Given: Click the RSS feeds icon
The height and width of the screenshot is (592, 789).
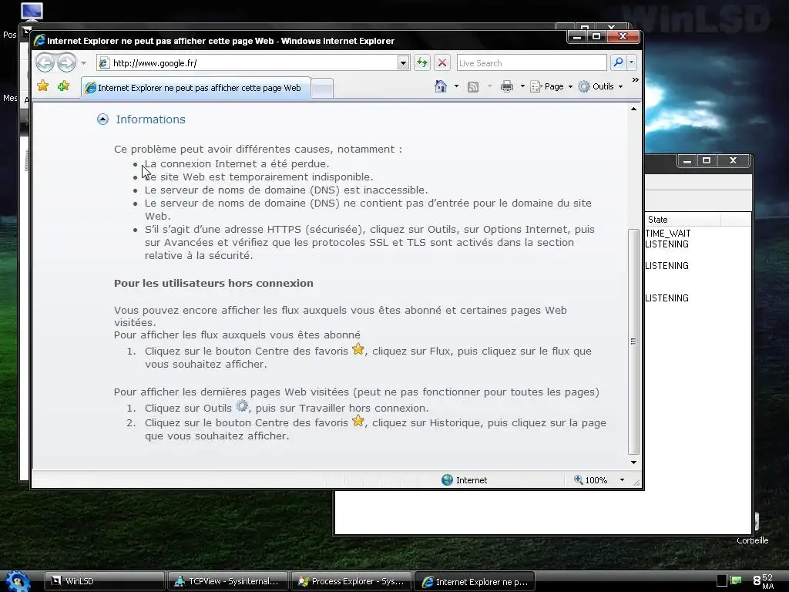Looking at the screenshot, I should [x=473, y=87].
